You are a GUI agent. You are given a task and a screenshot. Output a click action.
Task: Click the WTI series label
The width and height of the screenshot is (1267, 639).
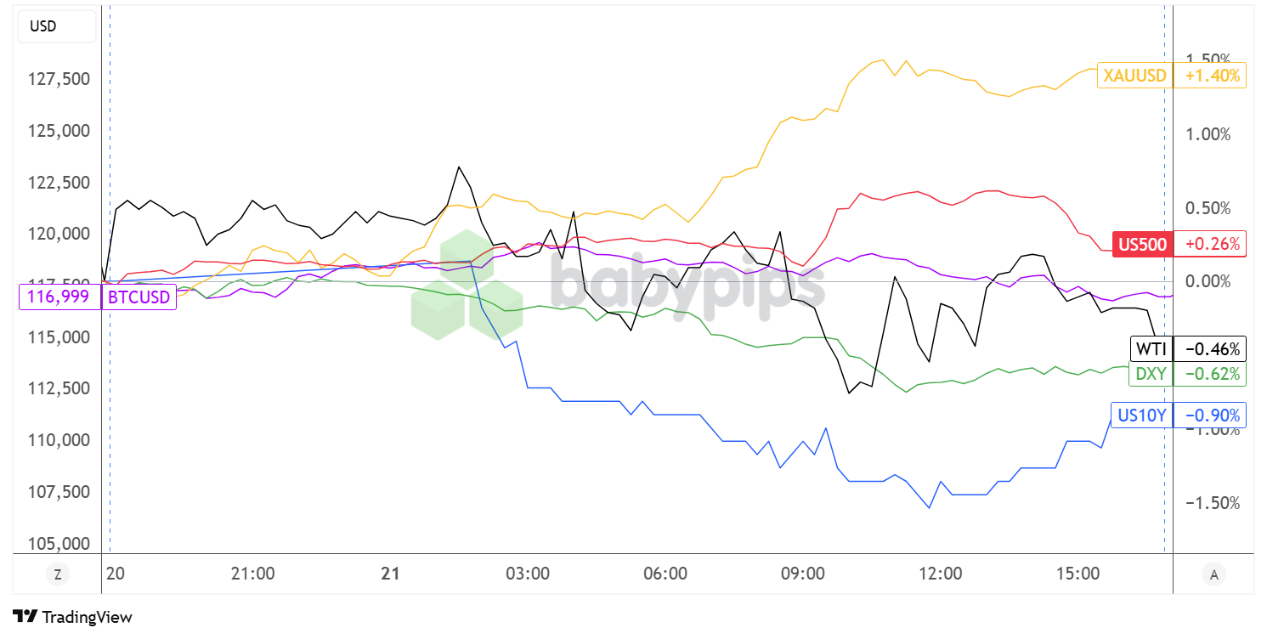tap(1151, 348)
